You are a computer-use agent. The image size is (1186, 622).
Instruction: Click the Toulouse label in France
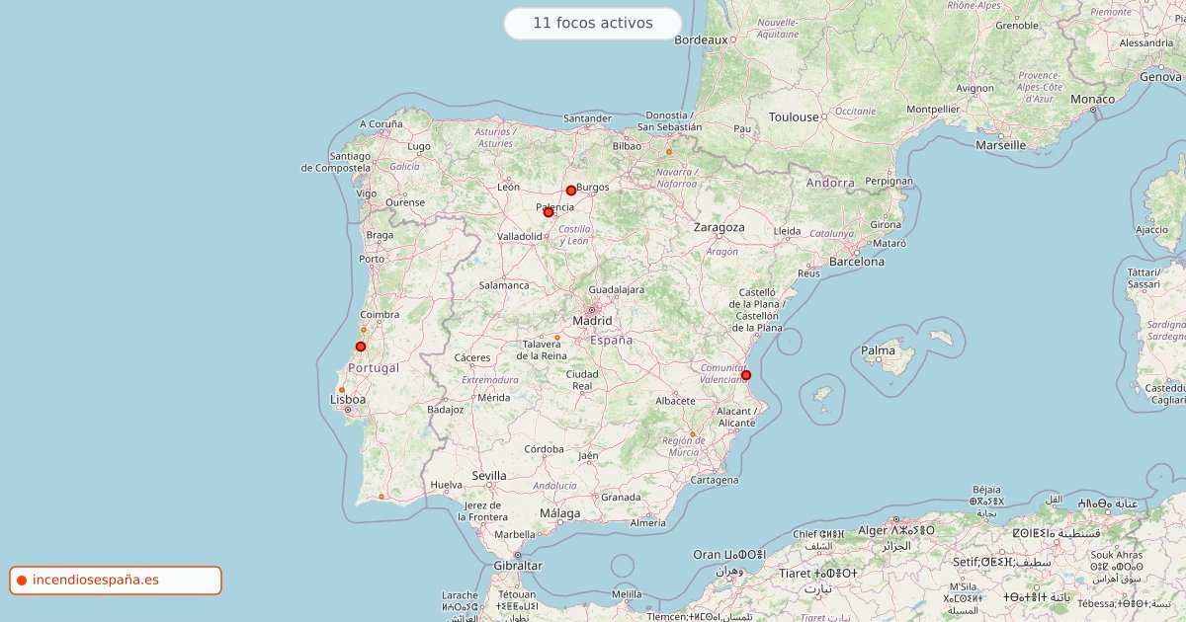coord(794,117)
